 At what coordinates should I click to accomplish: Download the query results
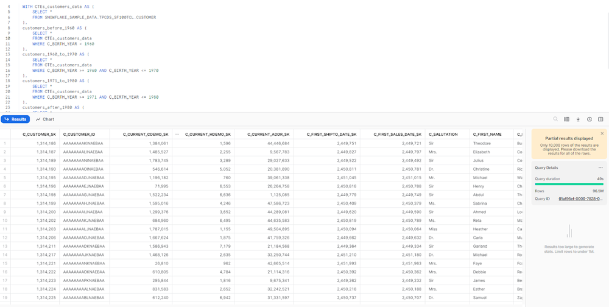578,119
